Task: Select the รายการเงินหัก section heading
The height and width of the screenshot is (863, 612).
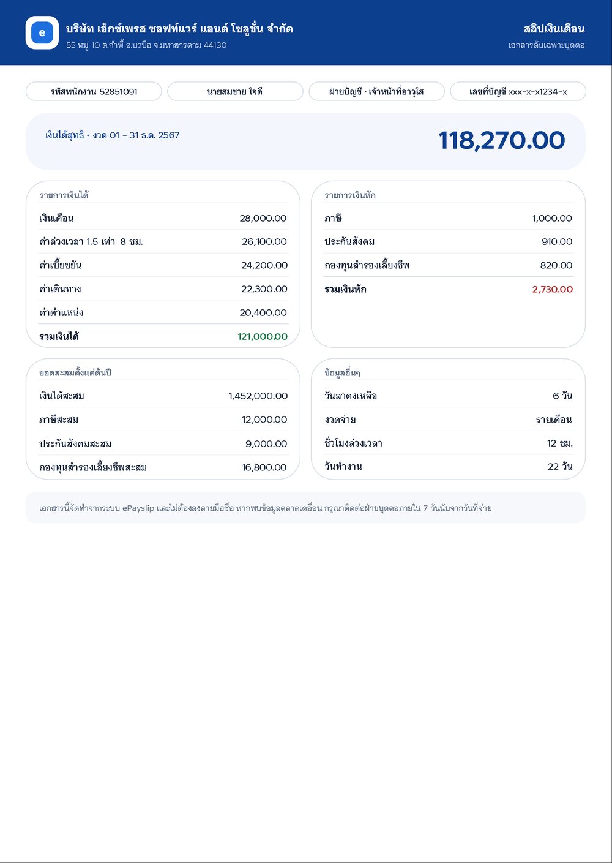Action: pos(350,195)
